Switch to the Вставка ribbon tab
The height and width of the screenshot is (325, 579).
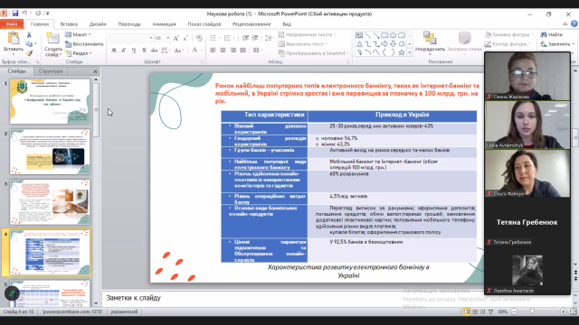pyautogui.click(x=69, y=24)
